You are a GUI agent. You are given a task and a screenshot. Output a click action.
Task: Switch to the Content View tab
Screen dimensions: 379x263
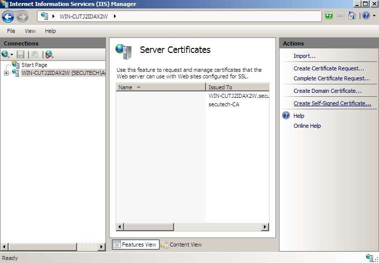point(181,245)
